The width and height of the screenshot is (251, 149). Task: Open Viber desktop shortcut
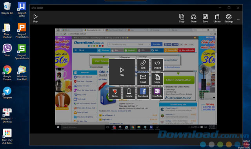(x=7, y=50)
